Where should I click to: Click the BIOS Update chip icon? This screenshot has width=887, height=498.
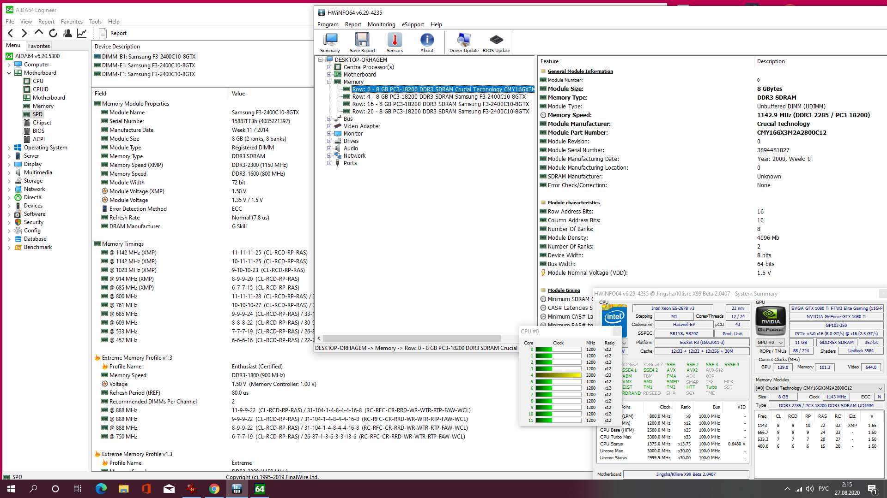click(x=496, y=42)
